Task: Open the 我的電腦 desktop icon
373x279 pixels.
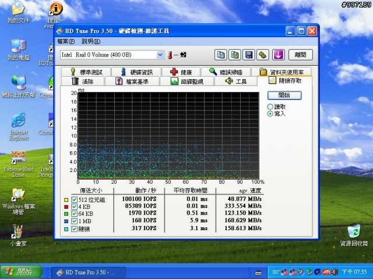Action: click(18, 50)
